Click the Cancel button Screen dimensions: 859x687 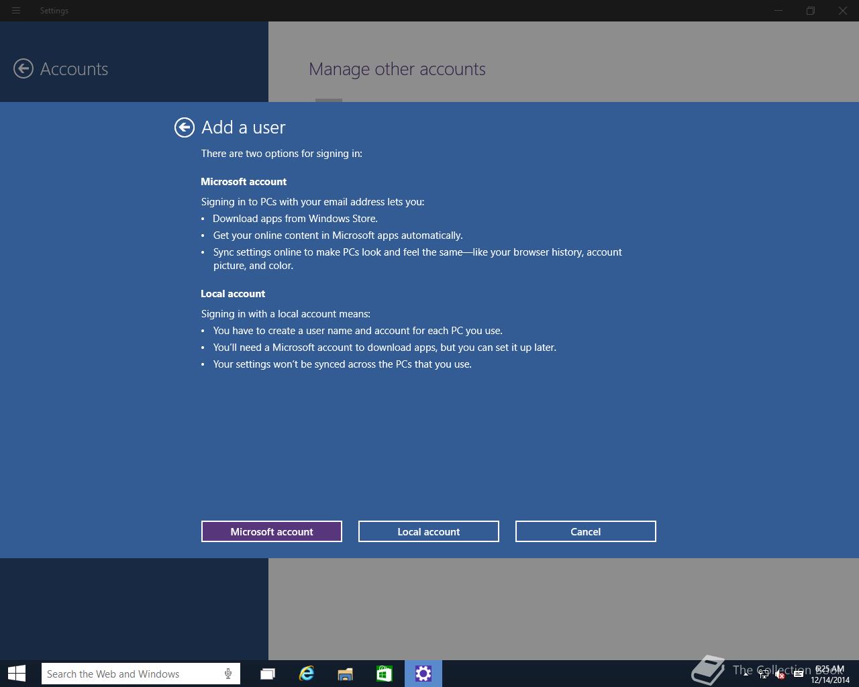pyautogui.click(x=586, y=531)
